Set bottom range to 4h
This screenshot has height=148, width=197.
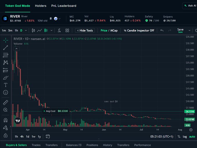coord(22,136)
